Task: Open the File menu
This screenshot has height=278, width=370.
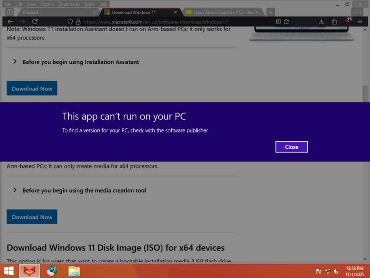Action: click(x=8, y=4)
